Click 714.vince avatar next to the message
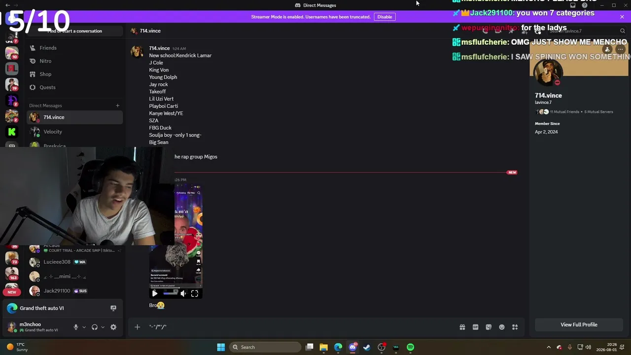The width and height of the screenshot is (631, 355). tap(137, 51)
